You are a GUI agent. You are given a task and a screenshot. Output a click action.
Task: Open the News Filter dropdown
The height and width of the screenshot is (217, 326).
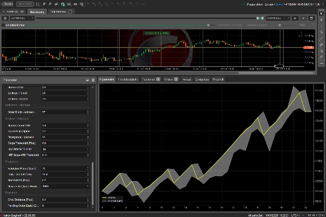coord(66,186)
